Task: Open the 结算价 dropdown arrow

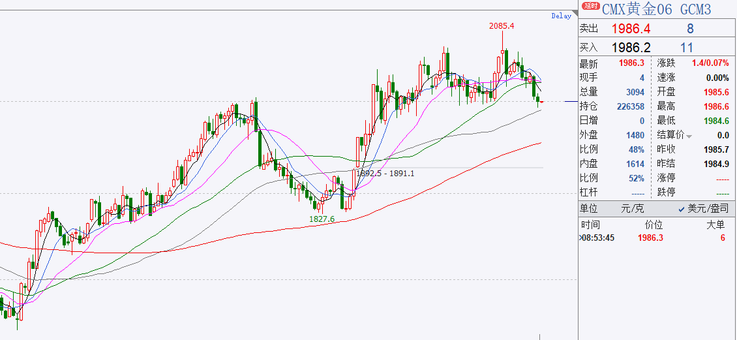Action: click(689, 136)
